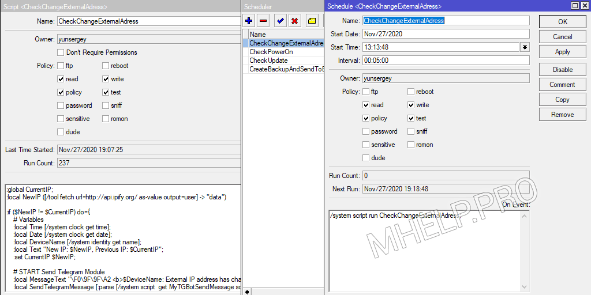591x295 pixels.
Task: Enable scheduler entry with blue checkmark icon
Action: 280,21
